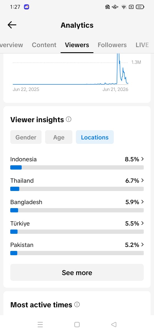
Task: Tap Android home square icon
Action: click(77, 324)
